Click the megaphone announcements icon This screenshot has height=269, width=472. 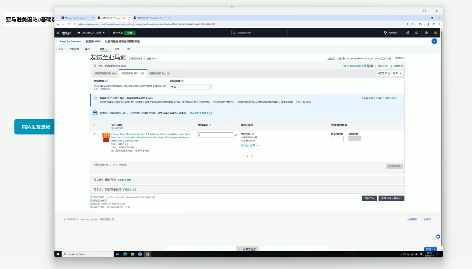point(407,33)
